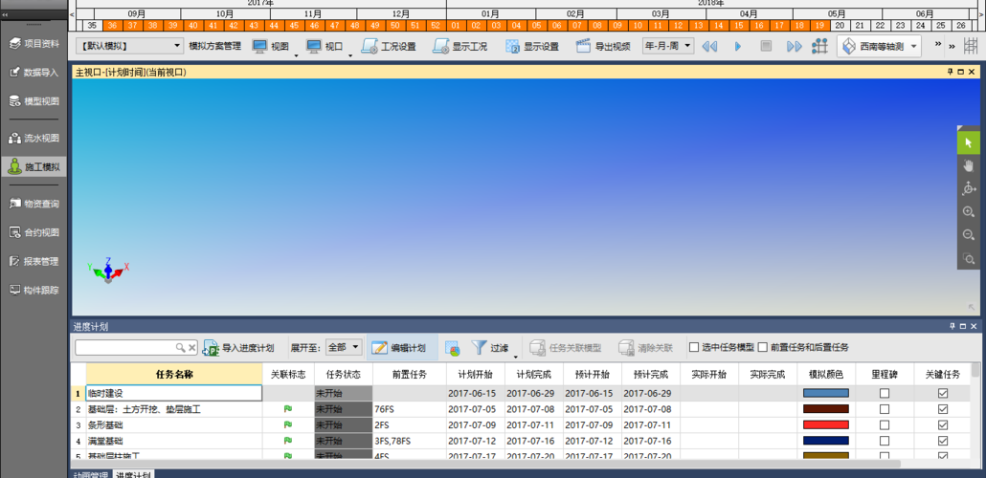Screen dimensions: 986x478
Task: Click the red color swatch for 条形基础
Action: coord(824,424)
